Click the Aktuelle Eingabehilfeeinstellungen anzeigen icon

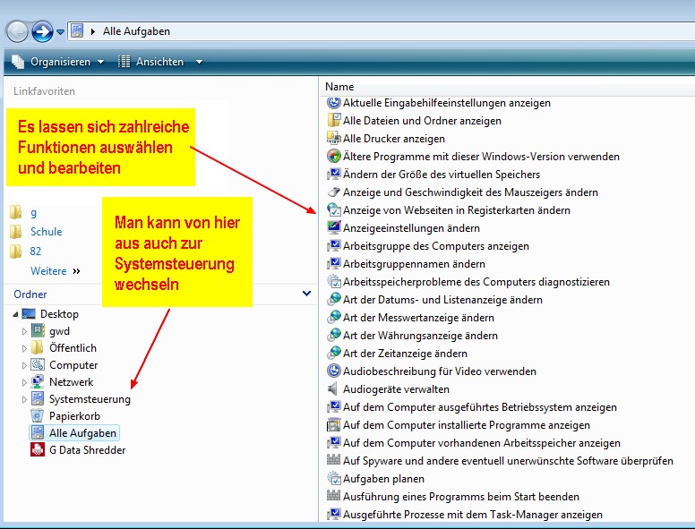(334, 103)
